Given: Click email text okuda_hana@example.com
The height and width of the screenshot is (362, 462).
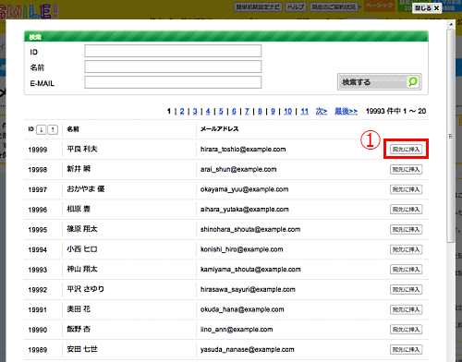Looking at the screenshot, I should coord(242,309).
